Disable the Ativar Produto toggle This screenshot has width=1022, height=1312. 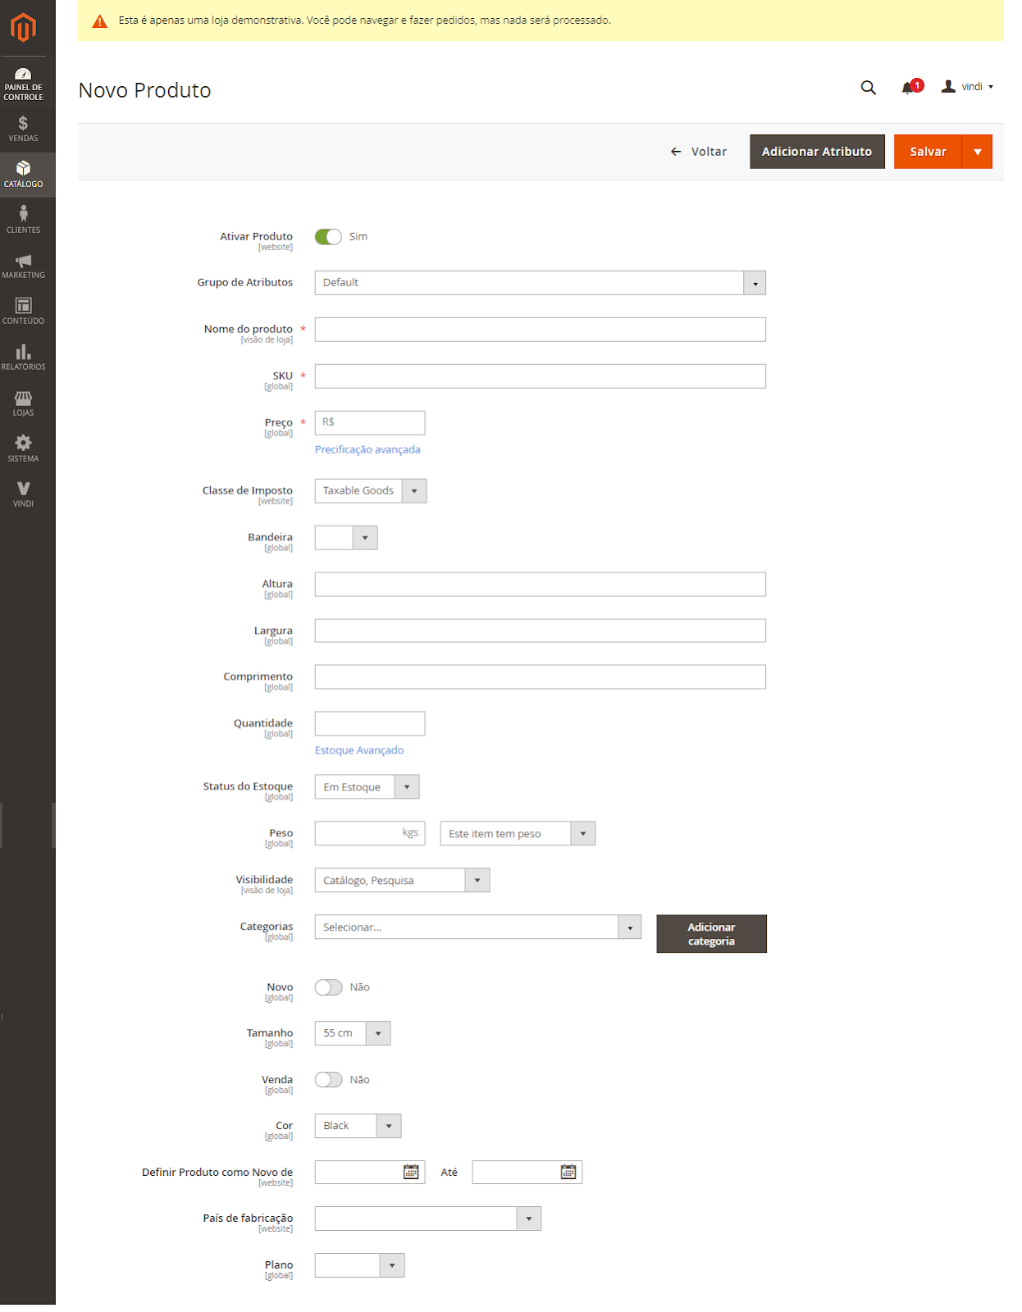328,237
